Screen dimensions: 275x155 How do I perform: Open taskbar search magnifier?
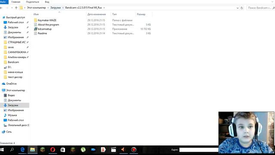coord(12,150)
